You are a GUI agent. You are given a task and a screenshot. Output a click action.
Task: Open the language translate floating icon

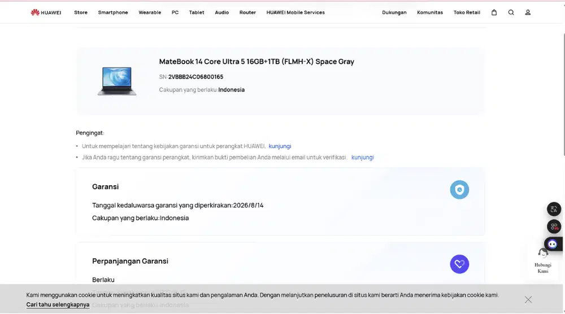554,209
